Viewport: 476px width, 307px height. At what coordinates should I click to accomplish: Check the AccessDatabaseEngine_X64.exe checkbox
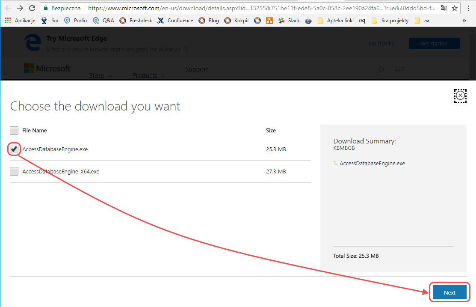click(14, 171)
